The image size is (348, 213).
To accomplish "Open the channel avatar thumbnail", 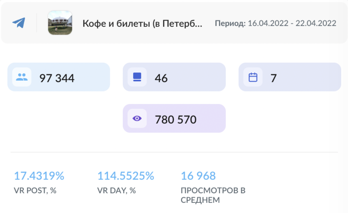I will point(60,23).
